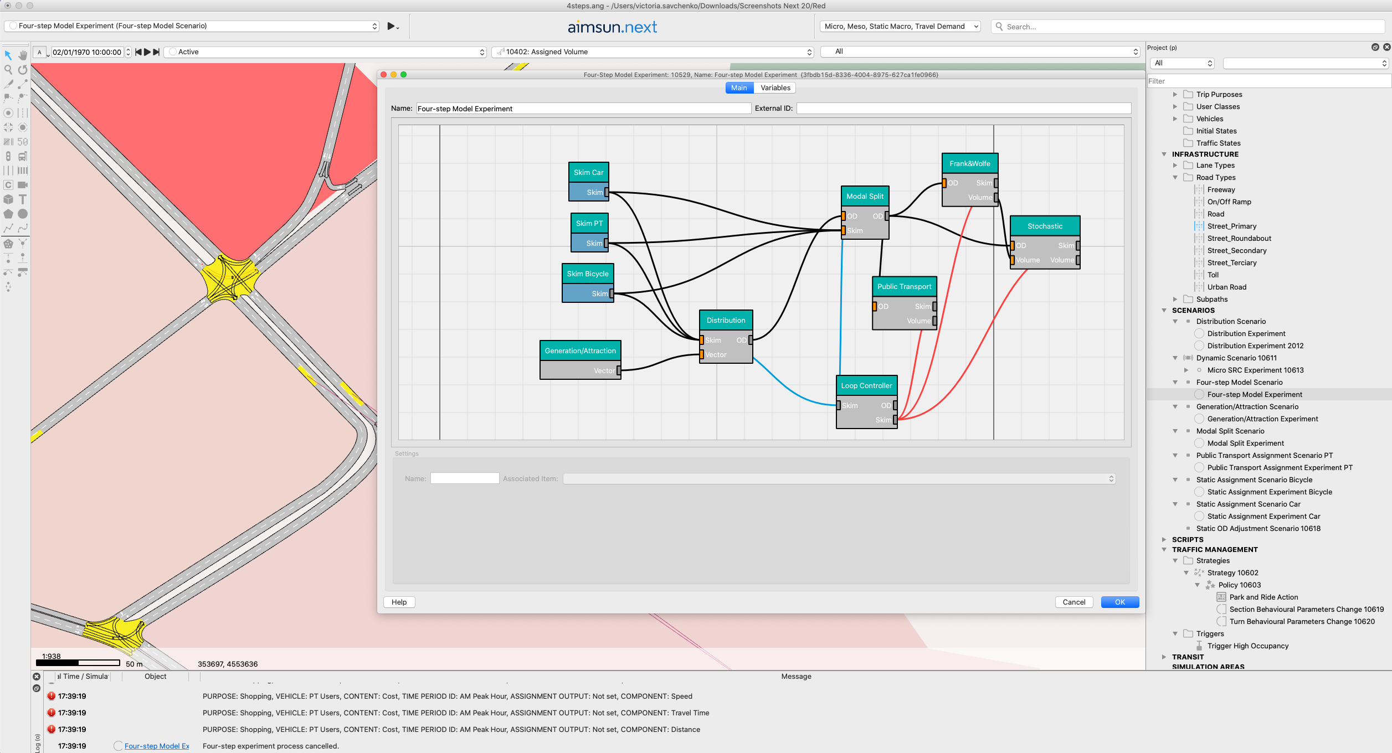Switch to the Main tab

(739, 87)
